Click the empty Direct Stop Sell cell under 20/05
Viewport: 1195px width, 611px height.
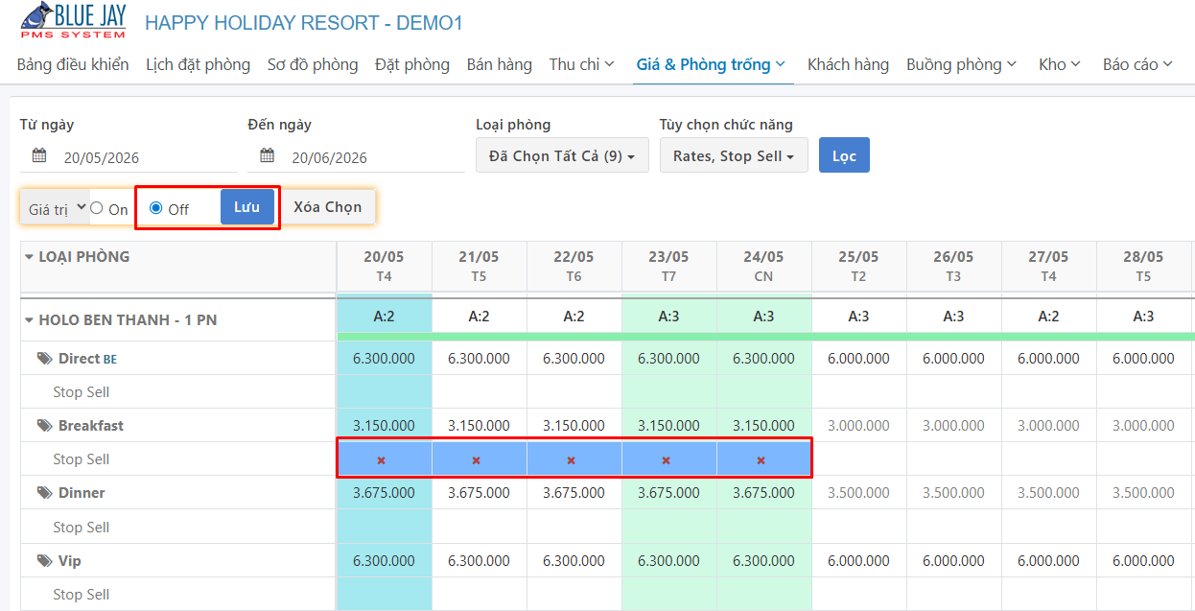(x=384, y=392)
